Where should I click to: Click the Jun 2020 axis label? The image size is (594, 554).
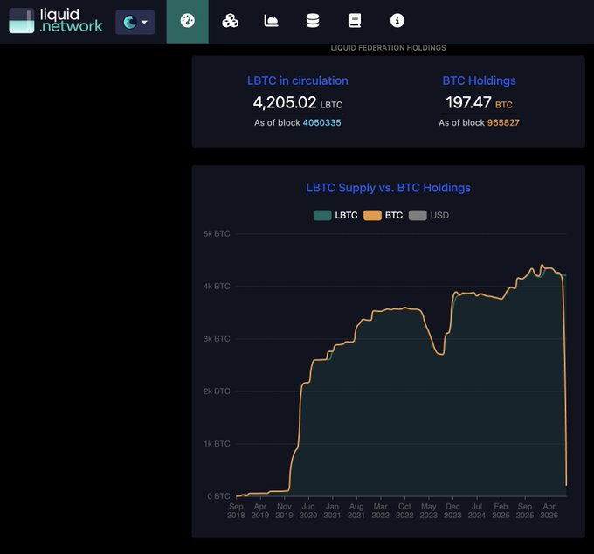point(308,511)
